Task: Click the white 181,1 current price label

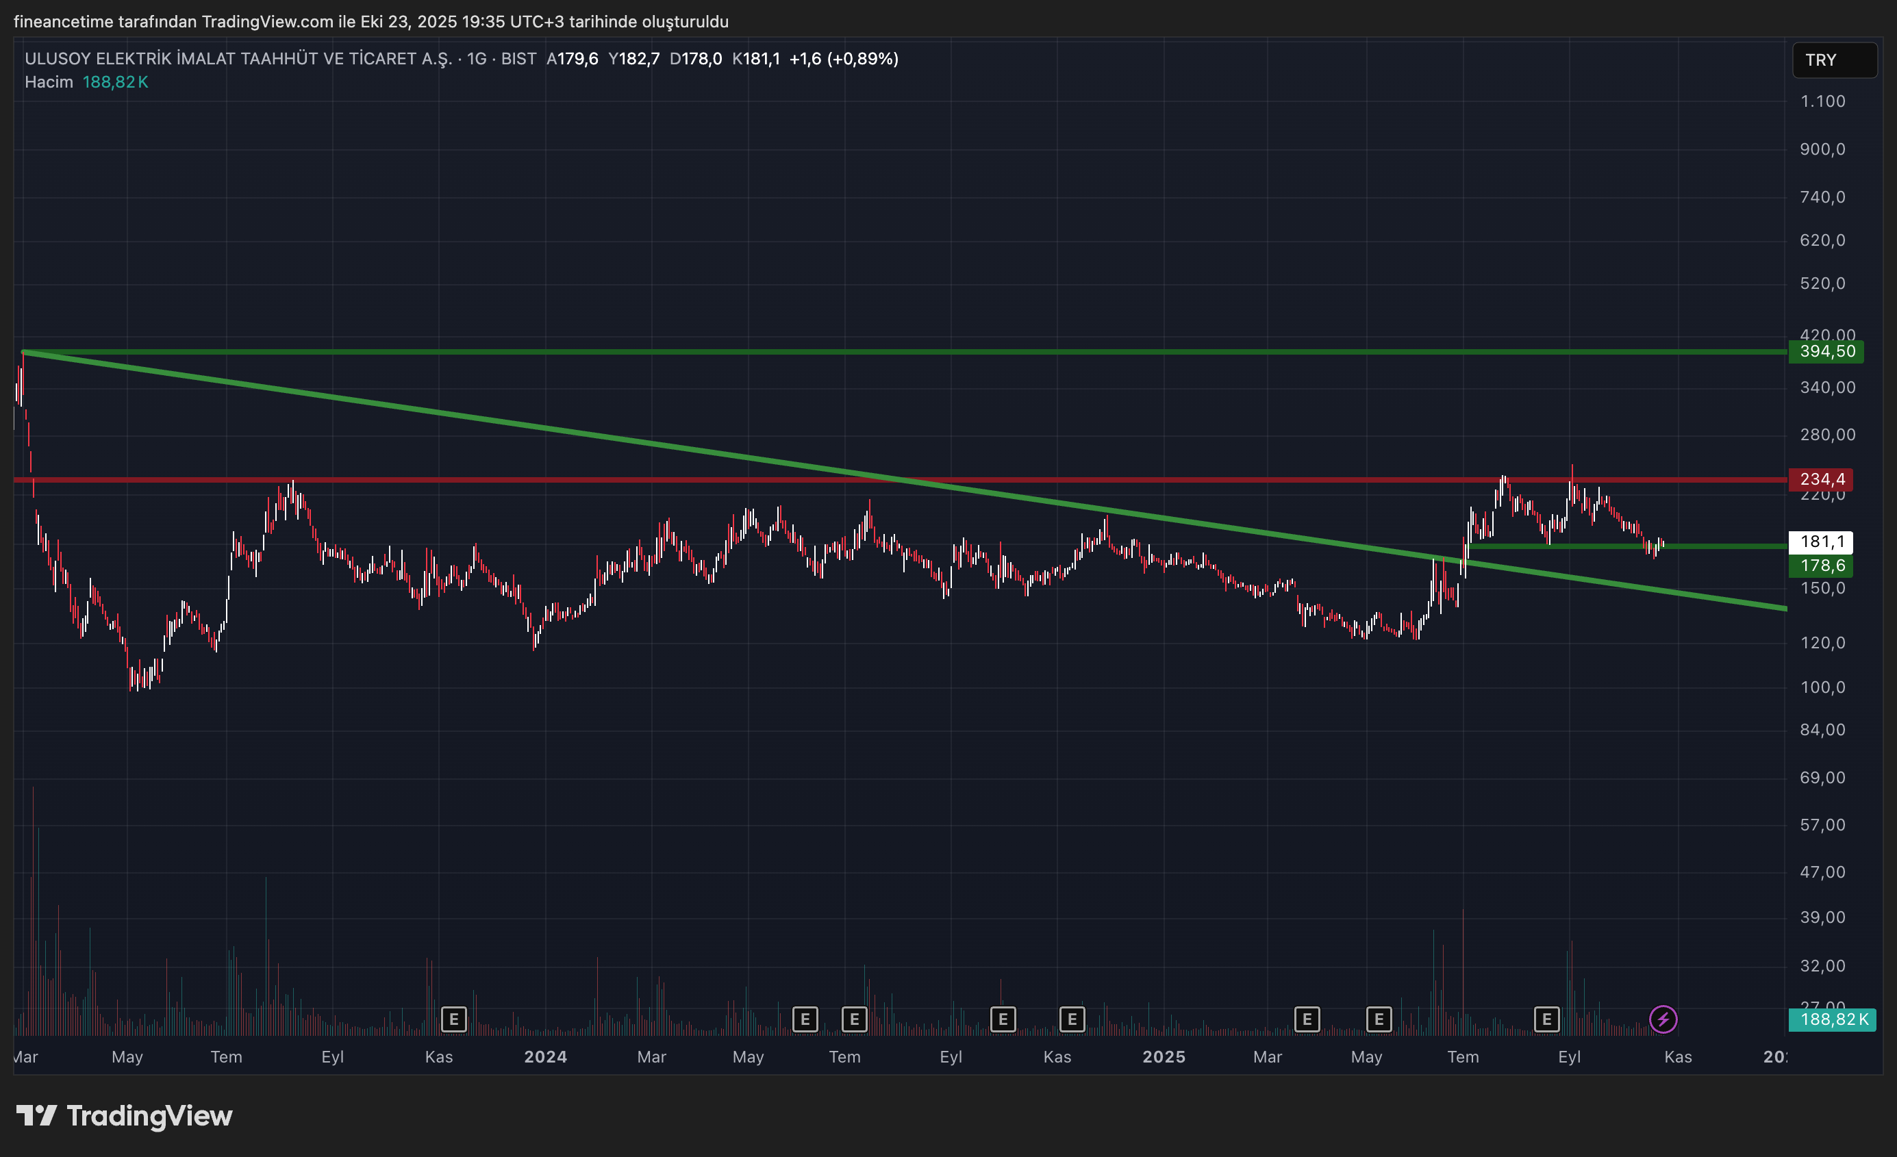Action: 1821,542
